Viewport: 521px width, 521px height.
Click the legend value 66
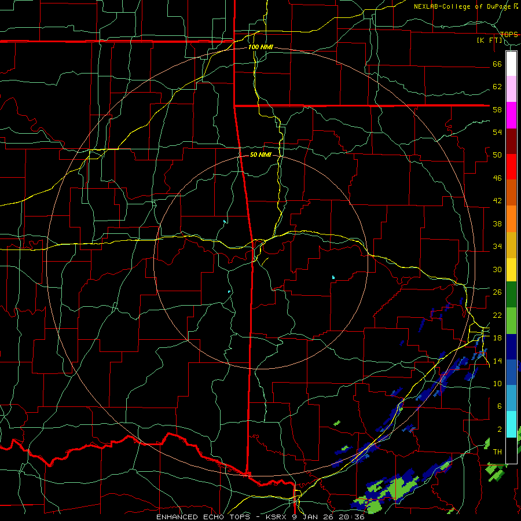(497, 64)
